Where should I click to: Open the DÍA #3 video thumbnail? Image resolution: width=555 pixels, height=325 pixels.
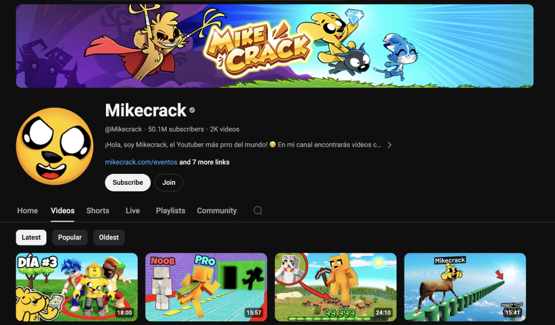point(77,287)
